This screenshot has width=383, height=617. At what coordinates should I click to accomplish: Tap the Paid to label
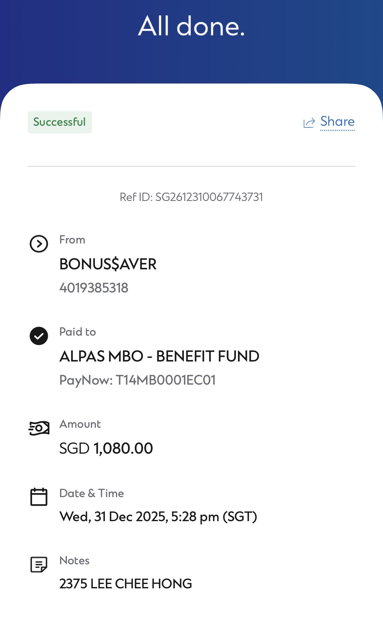tap(78, 332)
